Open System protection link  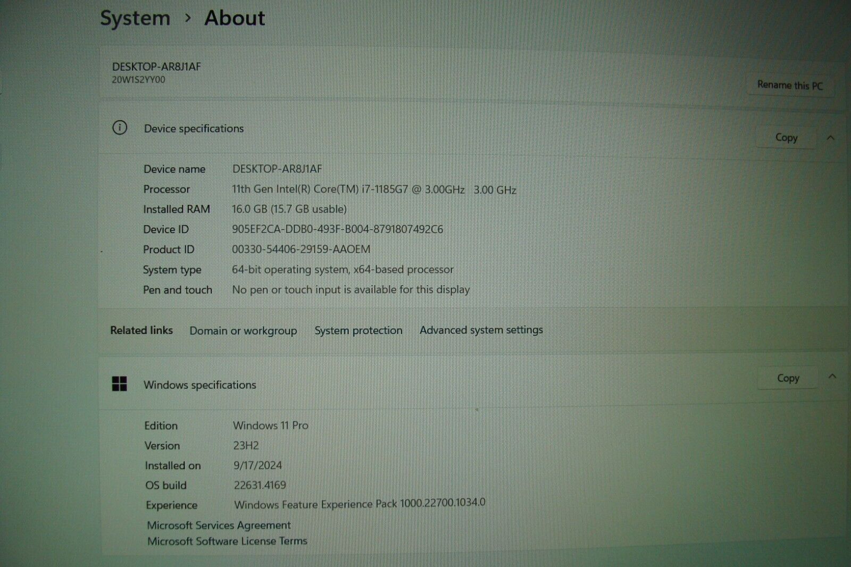tap(358, 330)
